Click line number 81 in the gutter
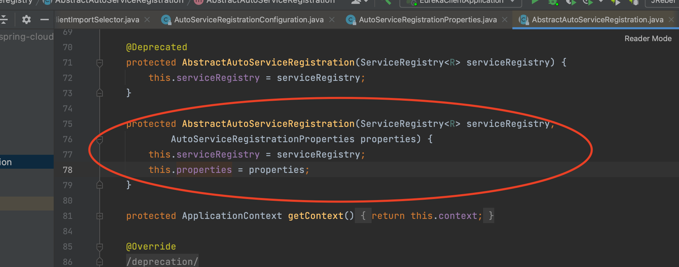Image resolution: width=679 pixels, height=267 pixels. pyautogui.click(x=68, y=216)
